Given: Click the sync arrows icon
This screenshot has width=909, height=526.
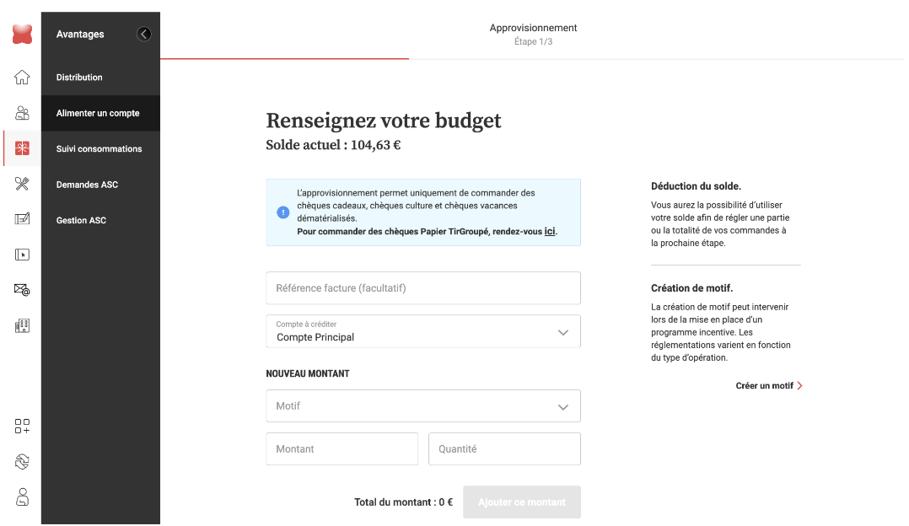Looking at the screenshot, I should pyautogui.click(x=22, y=462).
